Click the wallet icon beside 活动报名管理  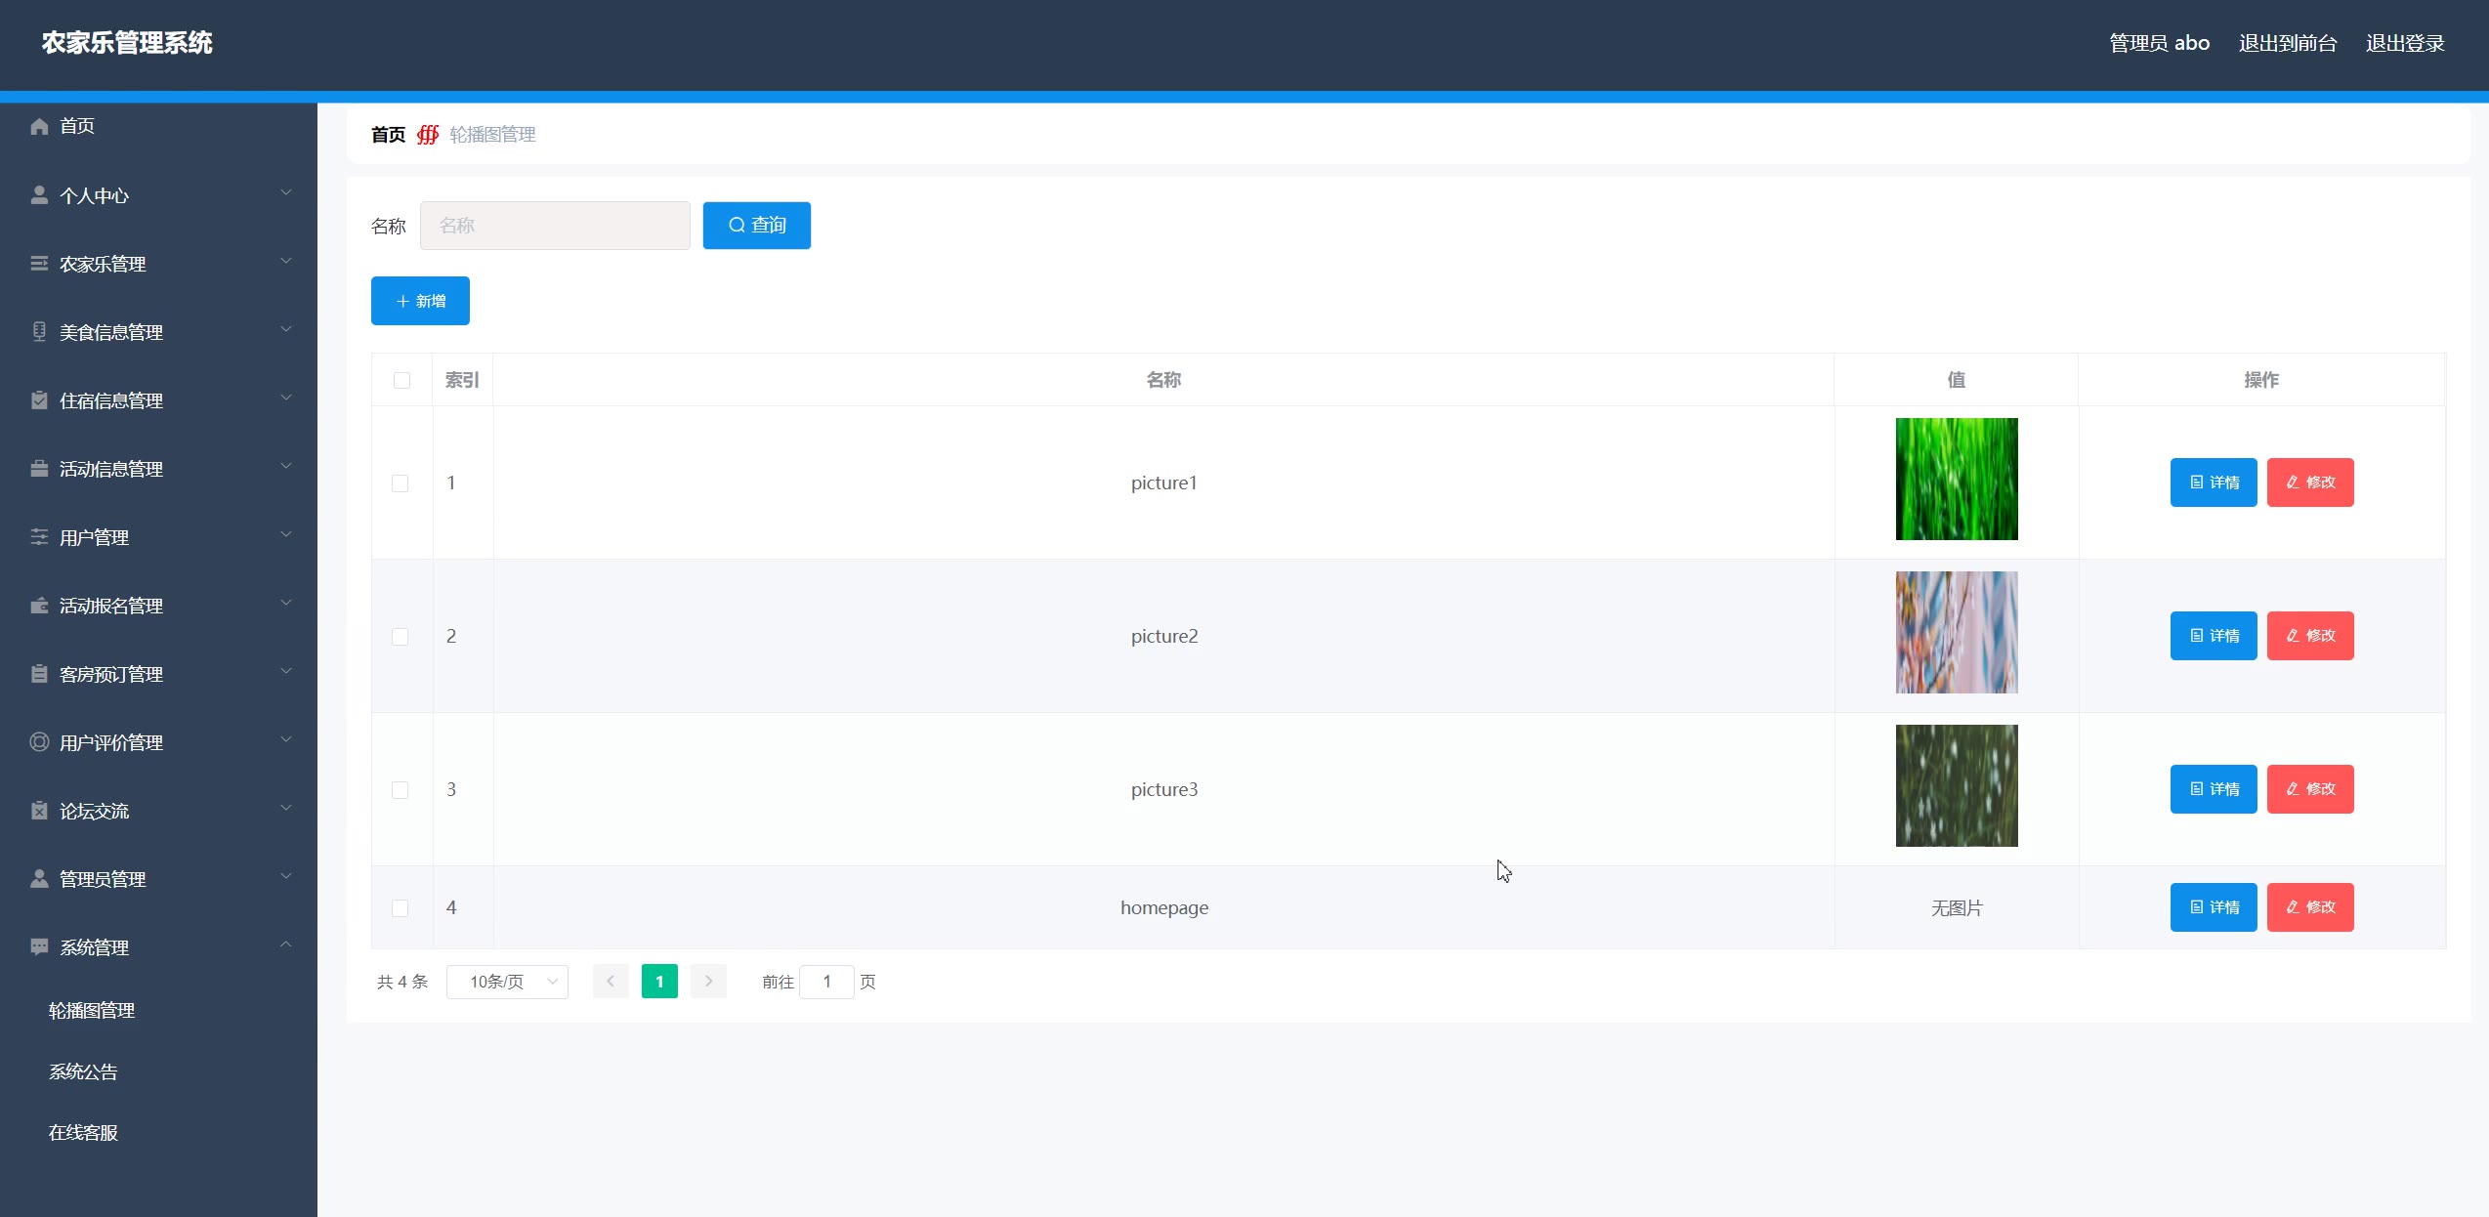[39, 605]
